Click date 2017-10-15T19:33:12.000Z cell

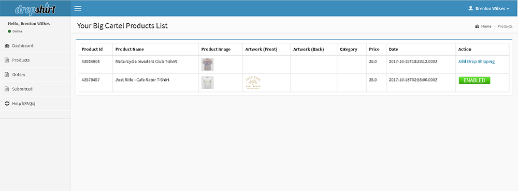click(421, 65)
